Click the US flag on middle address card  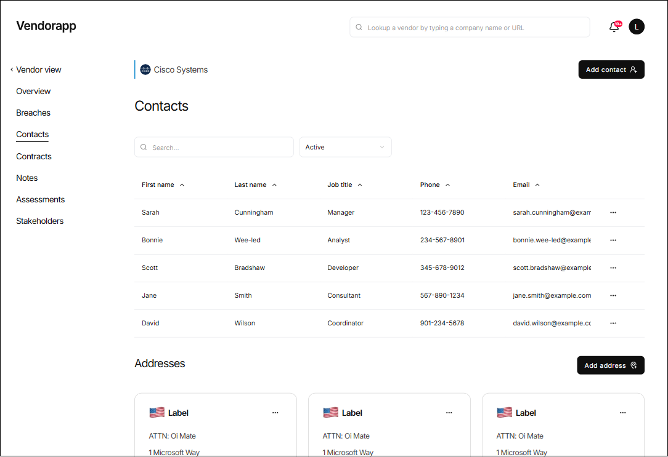pos(330,412)
